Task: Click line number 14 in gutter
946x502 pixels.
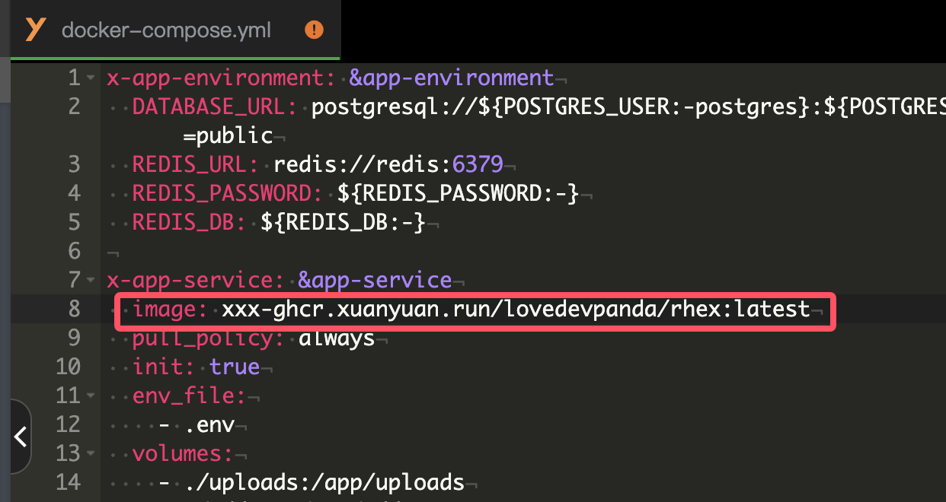Action: tap(67, 483)
